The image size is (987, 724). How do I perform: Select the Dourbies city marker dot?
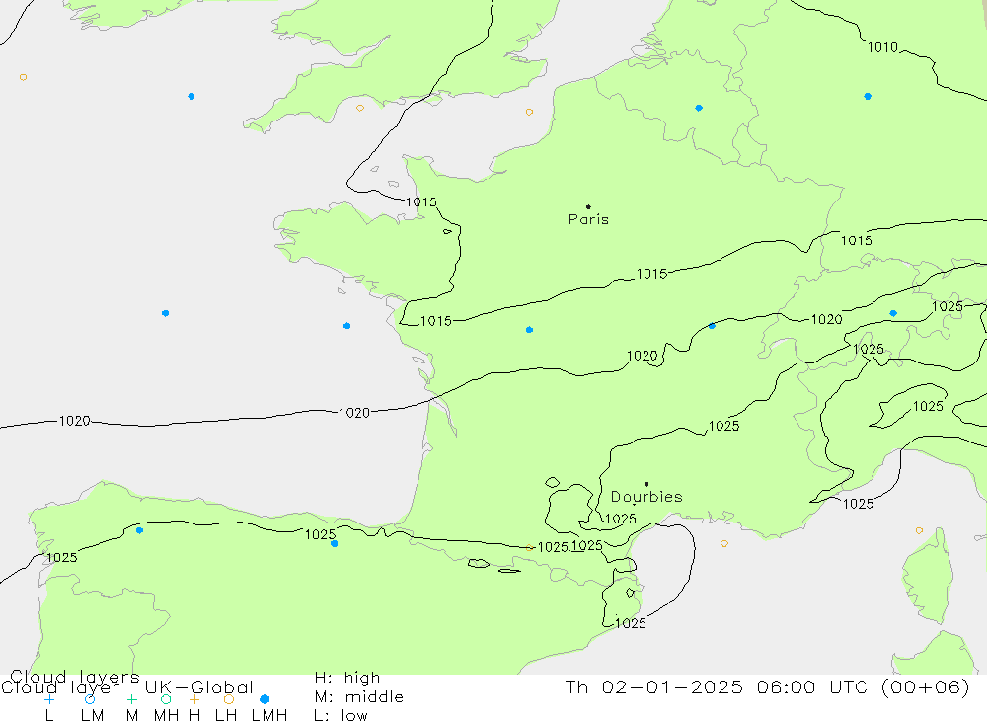646,484
